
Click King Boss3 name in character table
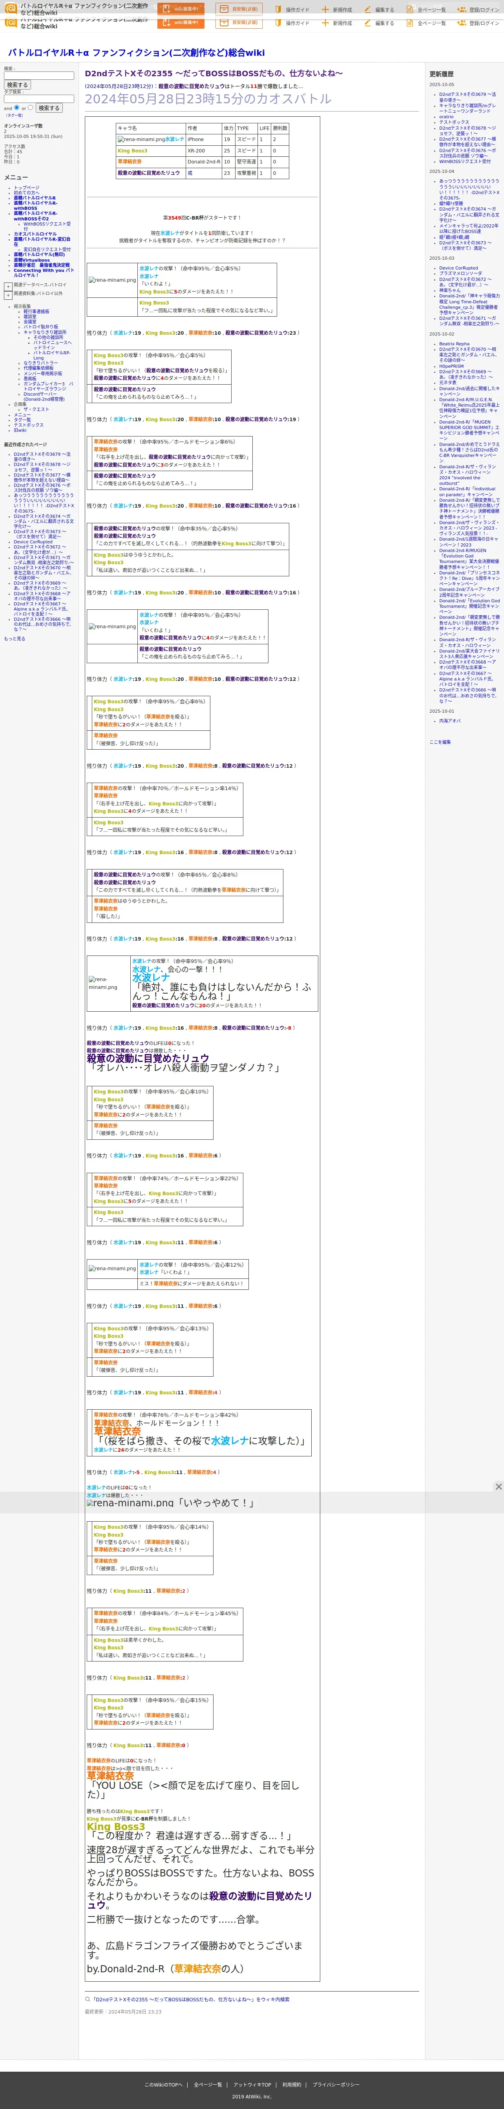[x=132, y=150]
